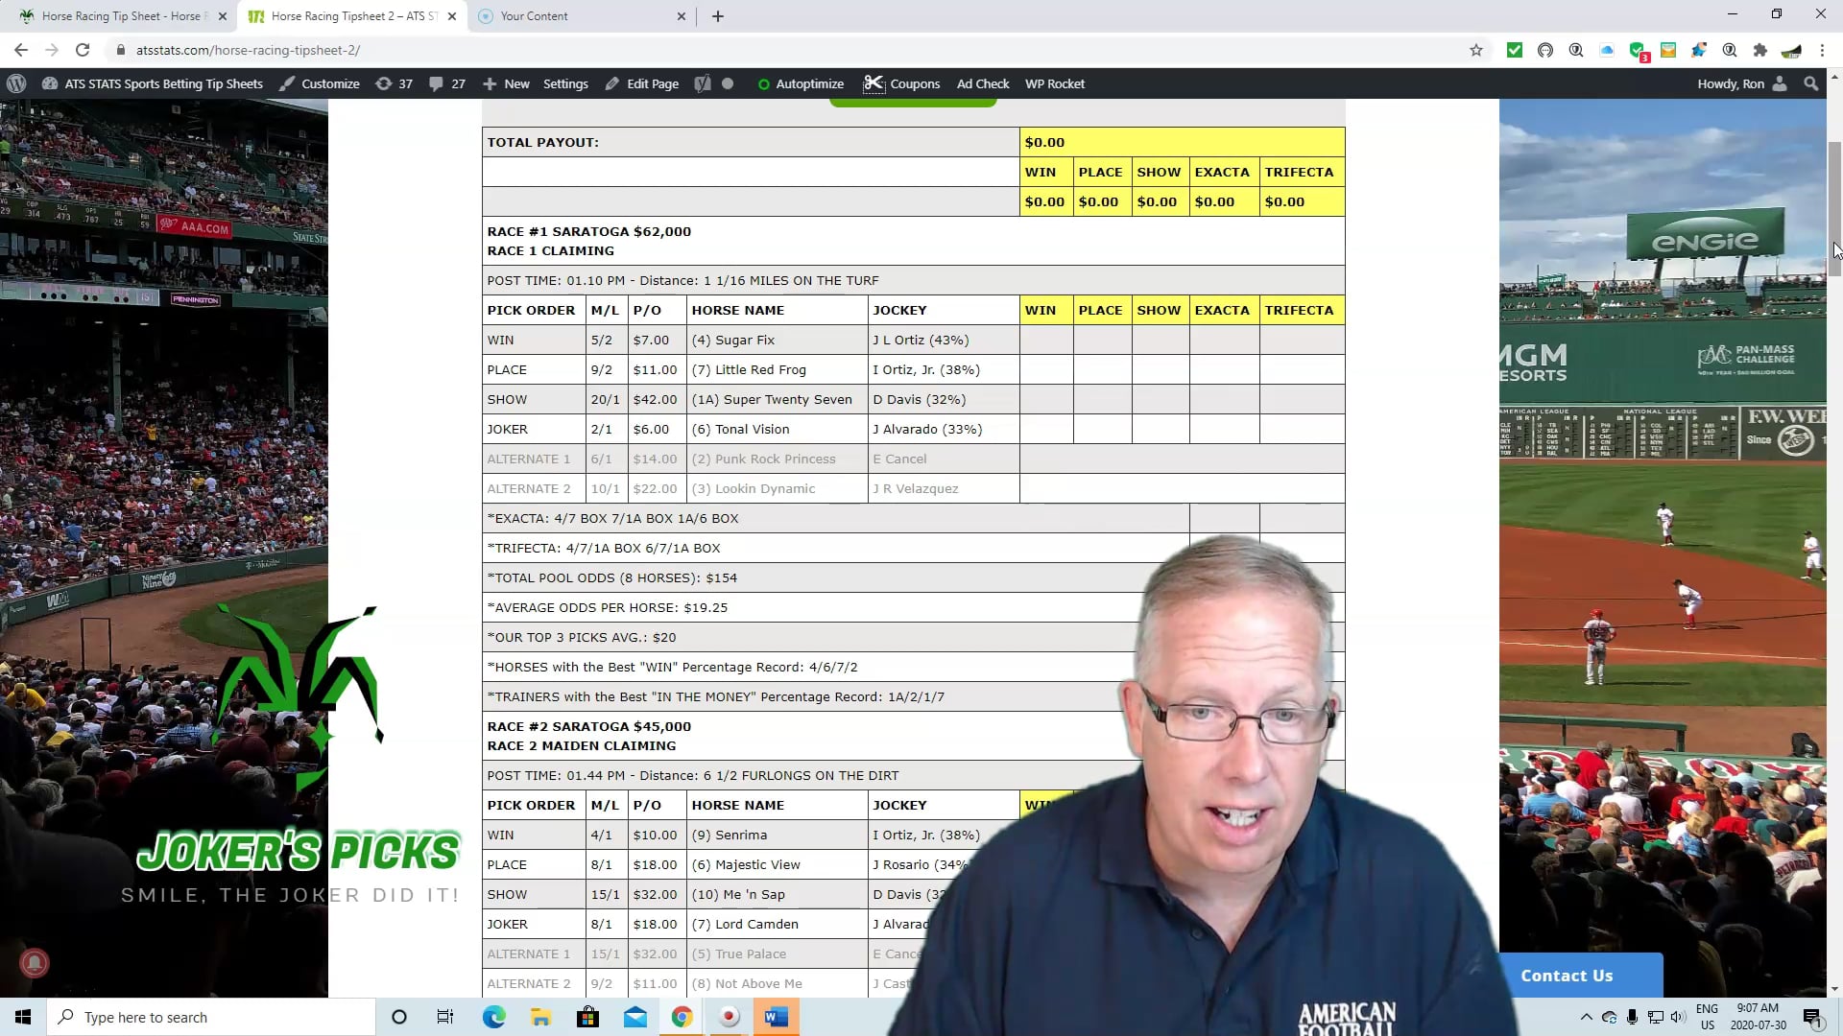Click the envelope mail extension icon
The image size is (1843, 1036).
[x=1668, y=50]
